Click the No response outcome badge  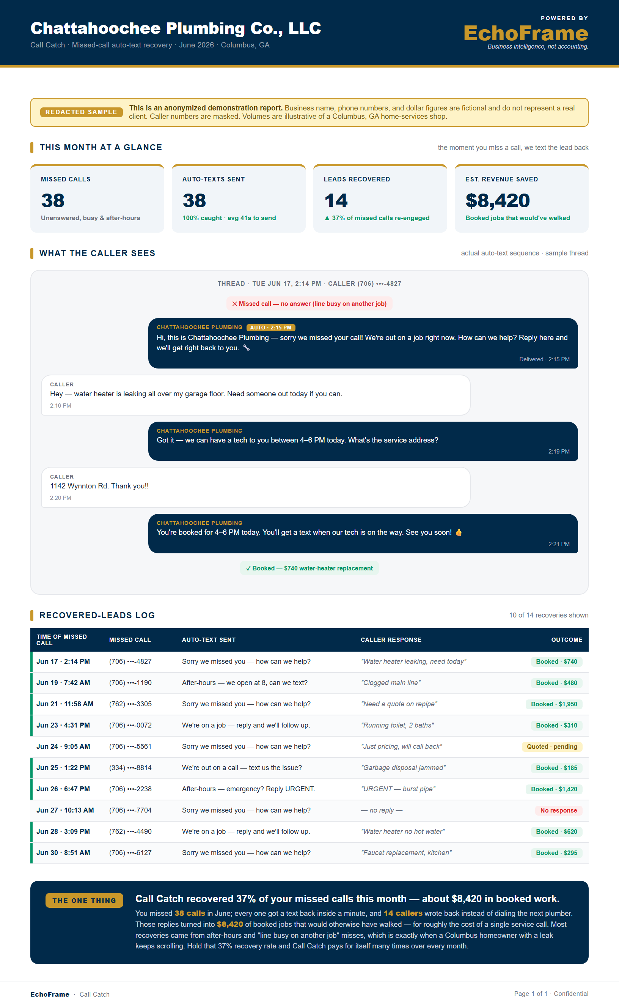coord(558,811)
